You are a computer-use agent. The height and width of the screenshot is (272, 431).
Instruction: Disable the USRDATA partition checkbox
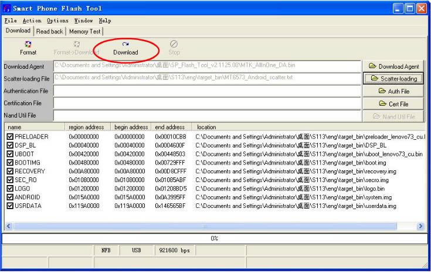pyautogui.click(x=10, y=206)
